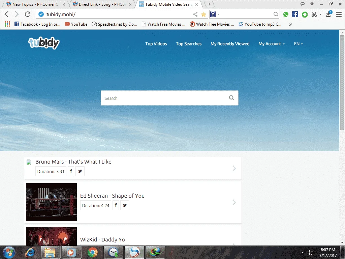
Task: Launch Internet Explorer from taskbar
Action: [30, 252]
